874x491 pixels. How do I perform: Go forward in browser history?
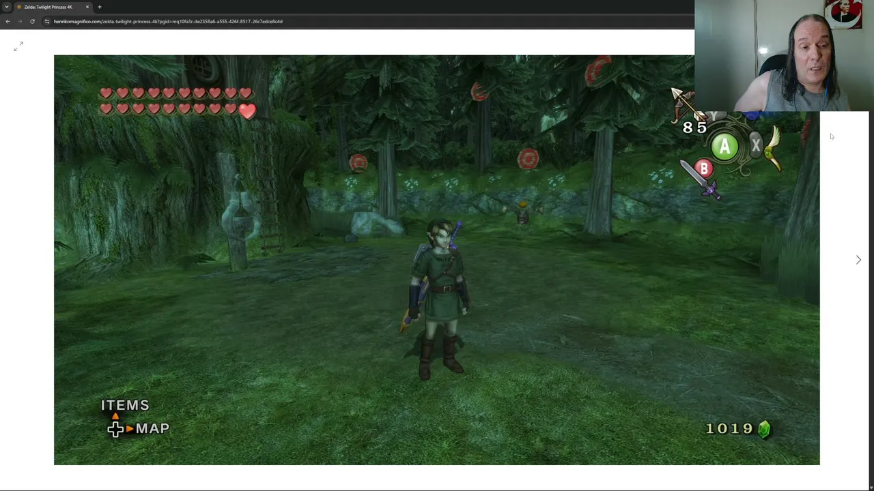tap(20, 21)
